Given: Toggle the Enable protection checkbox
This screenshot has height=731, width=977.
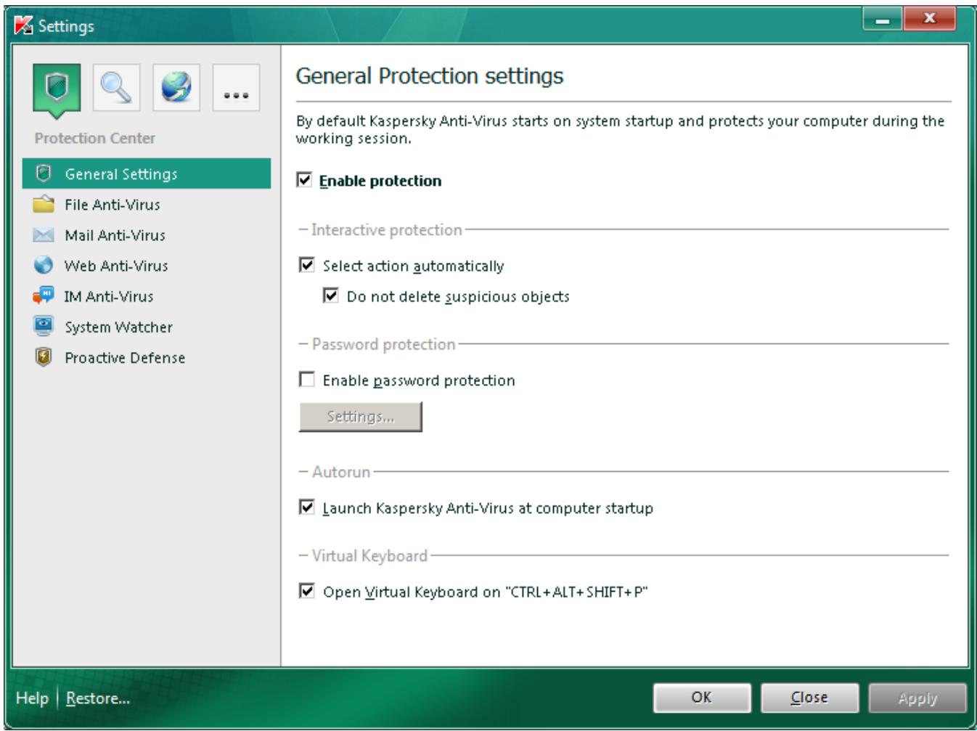Looking at the screenshot, I should tap(305, 180).
